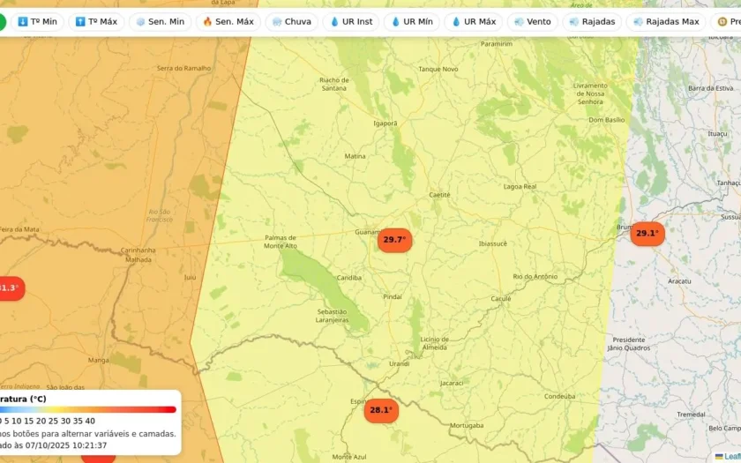Click the Vento wind icon
741x463 pixels.
click(519, 22)
